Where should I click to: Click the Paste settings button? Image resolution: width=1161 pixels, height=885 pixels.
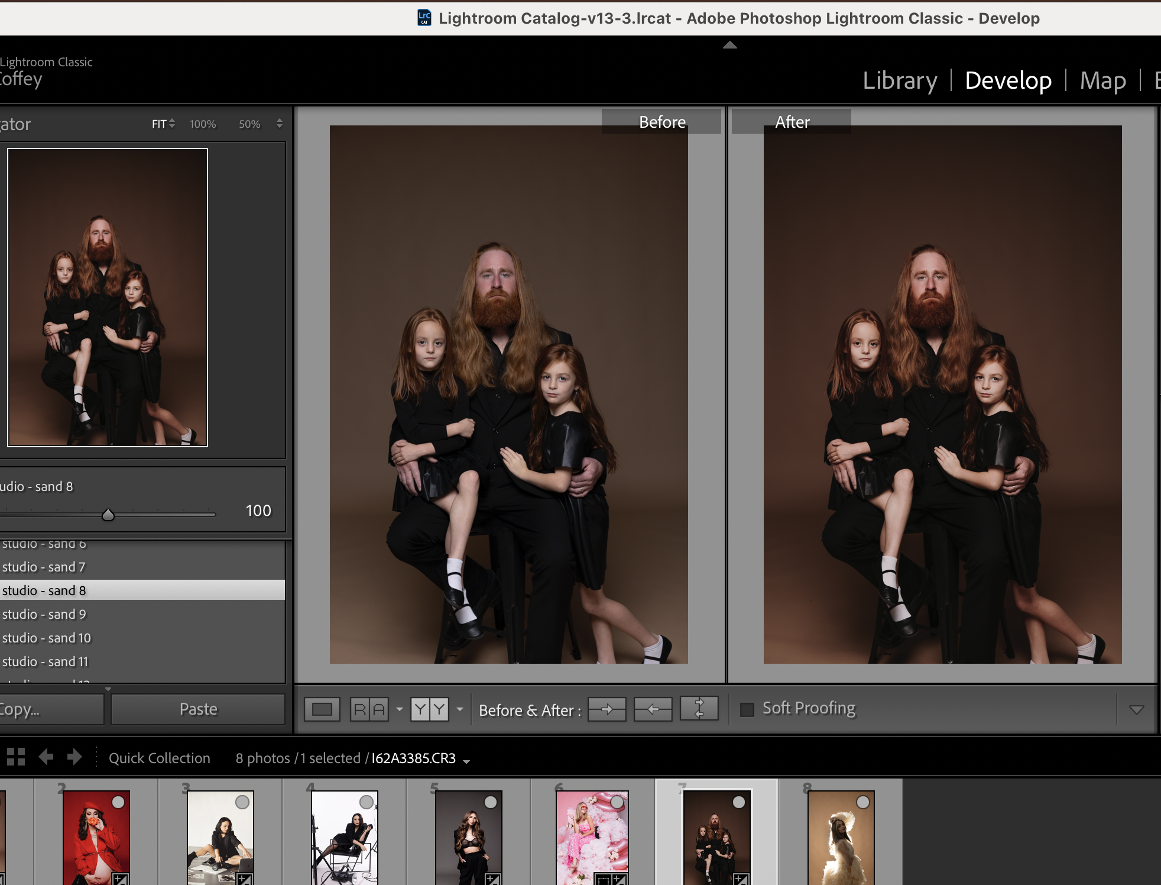coord(198,709)
